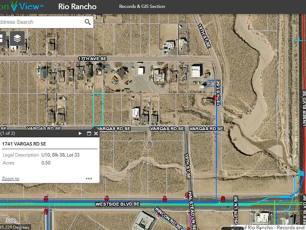Maximize the parcel popup window
The width and height of the screenshot is (306, 230).
coord(89,134)
